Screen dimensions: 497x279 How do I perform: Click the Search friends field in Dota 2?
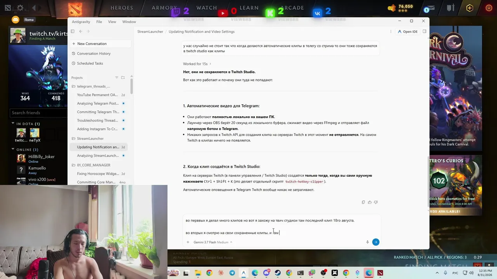tap(38, 113)
